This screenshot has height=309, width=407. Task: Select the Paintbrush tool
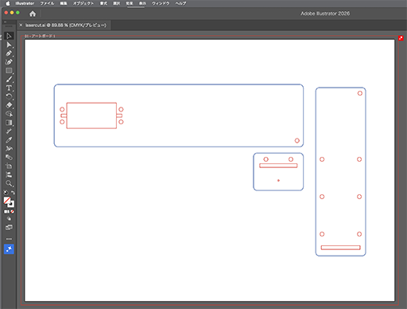9,79
